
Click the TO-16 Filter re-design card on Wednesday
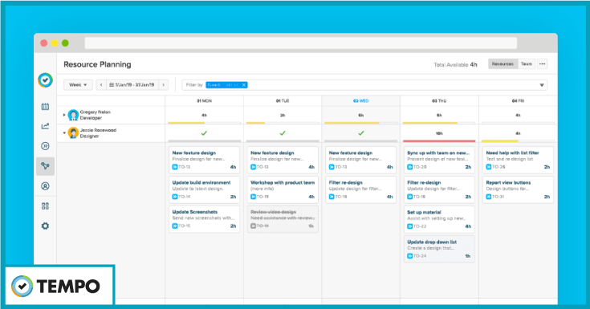361,189
